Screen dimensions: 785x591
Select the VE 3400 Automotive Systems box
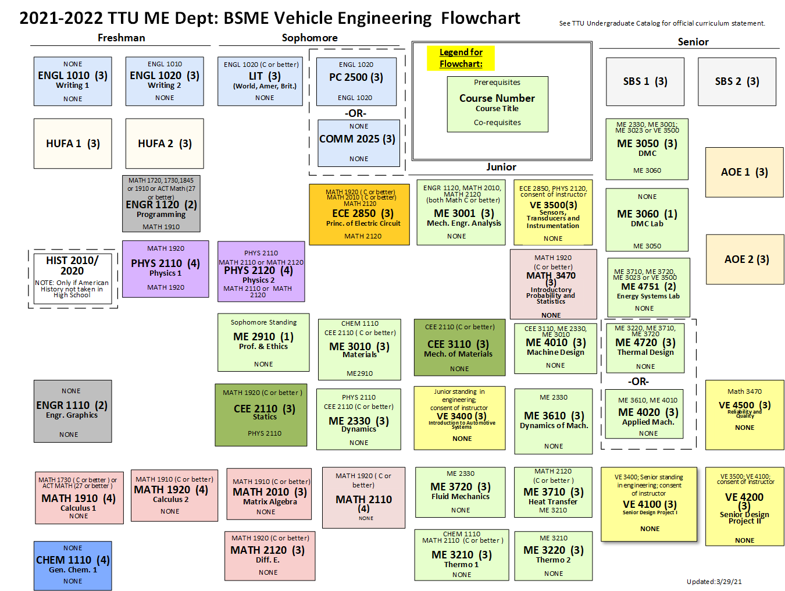tap(459, 418)
